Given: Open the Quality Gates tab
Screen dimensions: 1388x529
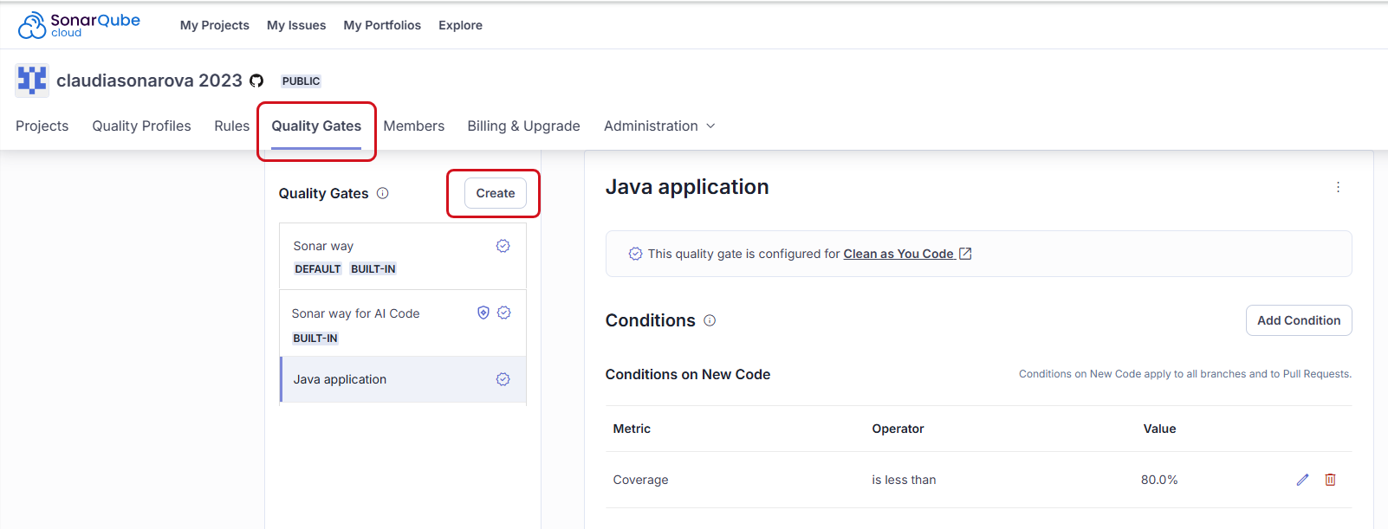Looking at the screenshot, I should pyautogui.click(x=316, y=126).
